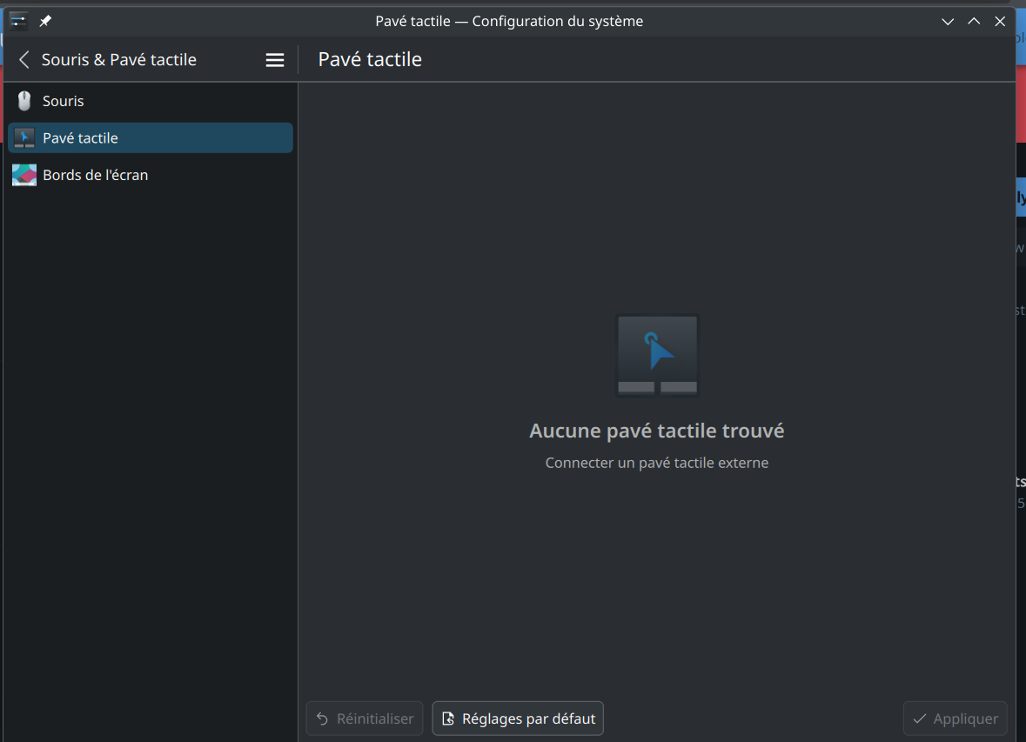Open the Bords de l'écran settings page

[96, 175]
